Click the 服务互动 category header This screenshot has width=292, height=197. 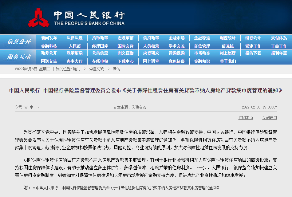coord(19,57)
